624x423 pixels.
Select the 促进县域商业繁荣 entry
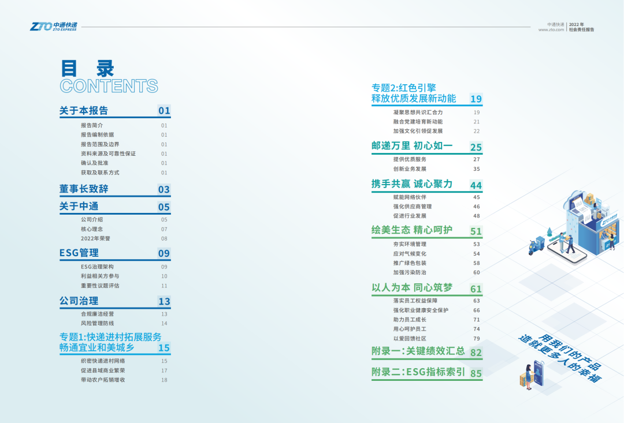click(x=103, y=370)
